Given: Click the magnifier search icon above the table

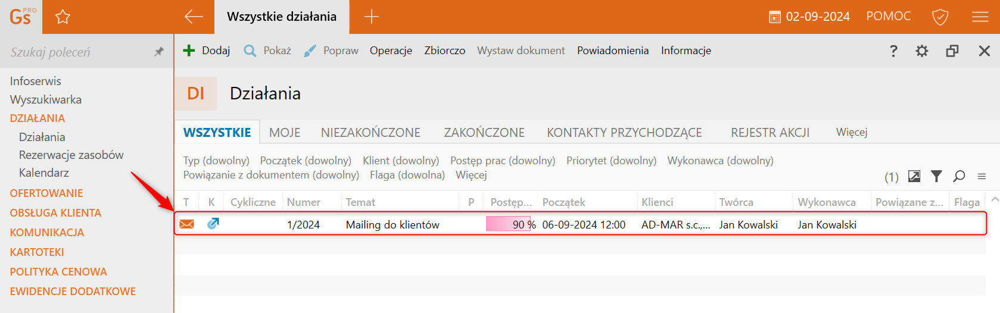Looking at the screenshot, I should 959,176.
